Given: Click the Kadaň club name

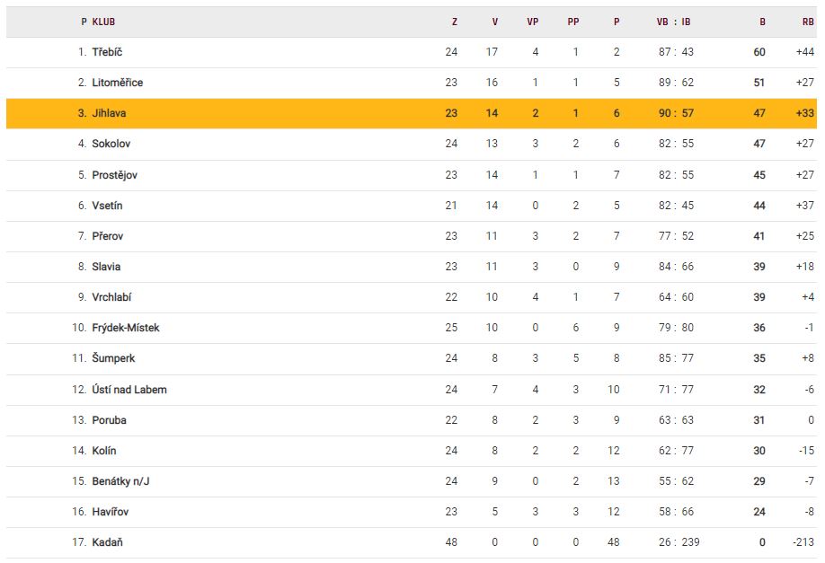Looking at the screenshot, I should tap(106, 542).
